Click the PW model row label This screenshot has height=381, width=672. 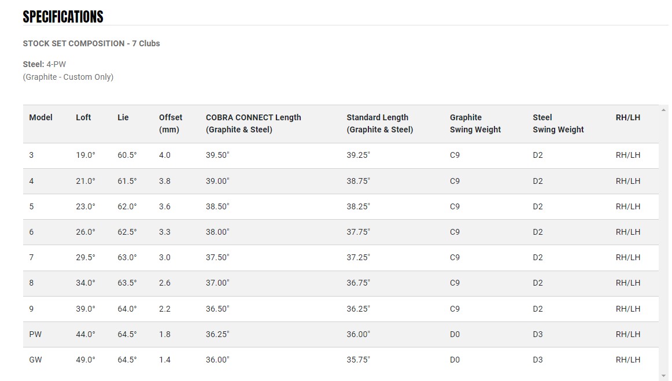click(35, 334)
